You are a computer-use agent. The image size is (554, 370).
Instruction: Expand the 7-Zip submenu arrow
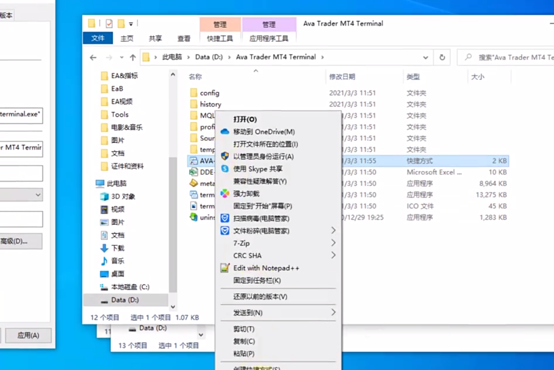pos(333,243)
